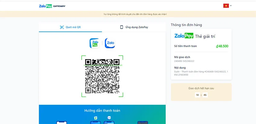Click the ZaloPay Gateway logo
Image resolution: width=256 pixels, height=124 pixels.
coord(52,6)
